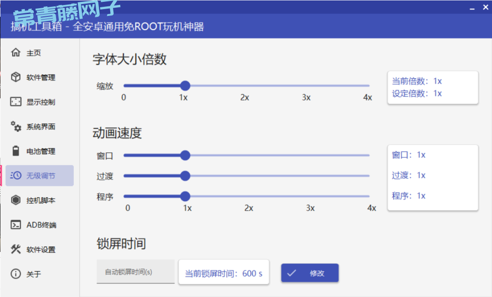Click the gears icon for 系统界面
Screen dimensions: 492x297
coord(16,126)
